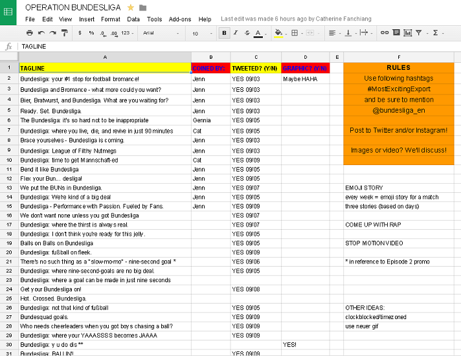Open the Insert menu

(87, 19)
